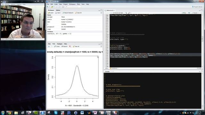Select the accept variable row
This screenshot has height=115, width=205.
pos(75,17)
